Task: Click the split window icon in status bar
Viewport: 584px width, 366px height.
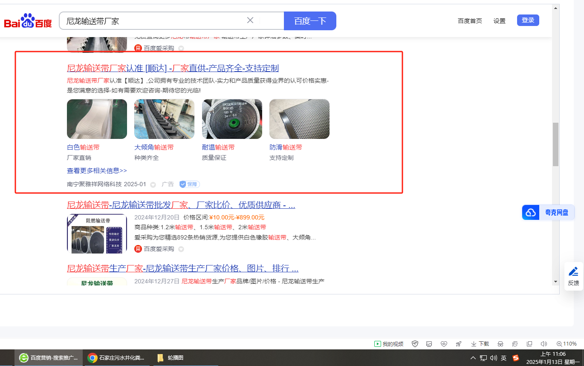Action: pyautogui.click(x=529, y=344)
